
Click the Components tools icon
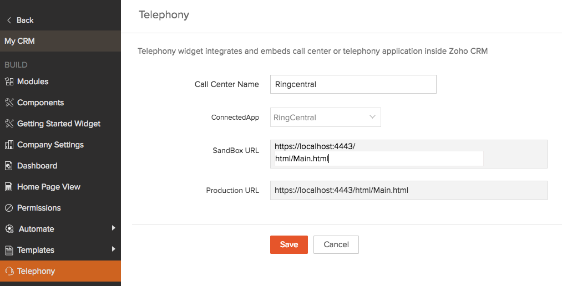[x=9, y=103]
